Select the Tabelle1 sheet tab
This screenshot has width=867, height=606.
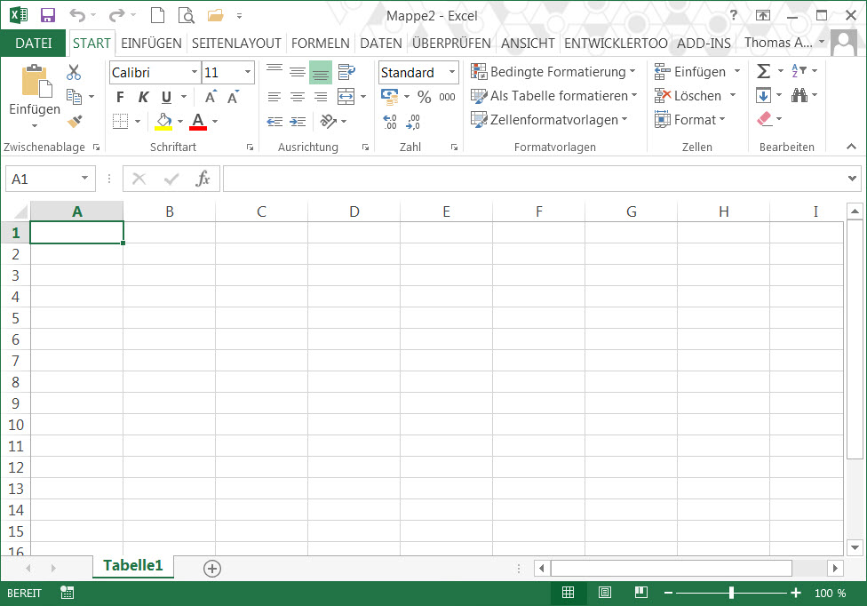132,566
